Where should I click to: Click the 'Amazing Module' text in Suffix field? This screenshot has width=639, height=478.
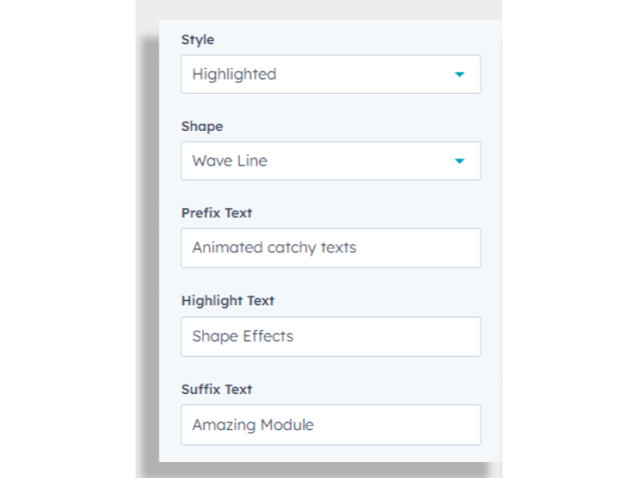(253, 425)
